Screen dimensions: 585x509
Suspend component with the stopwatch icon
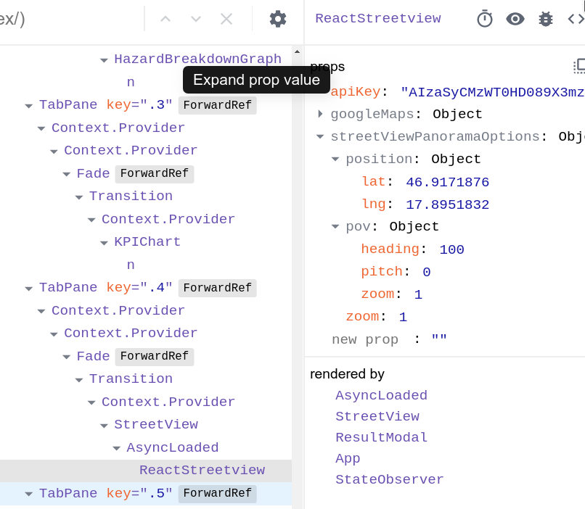485,19
